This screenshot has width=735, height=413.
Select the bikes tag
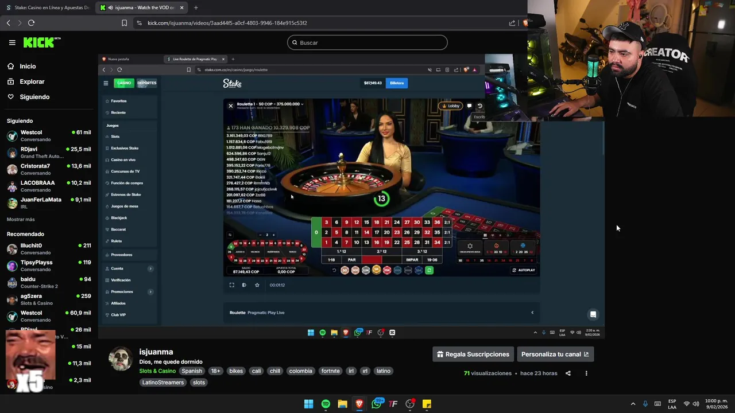tap(236, 371)
